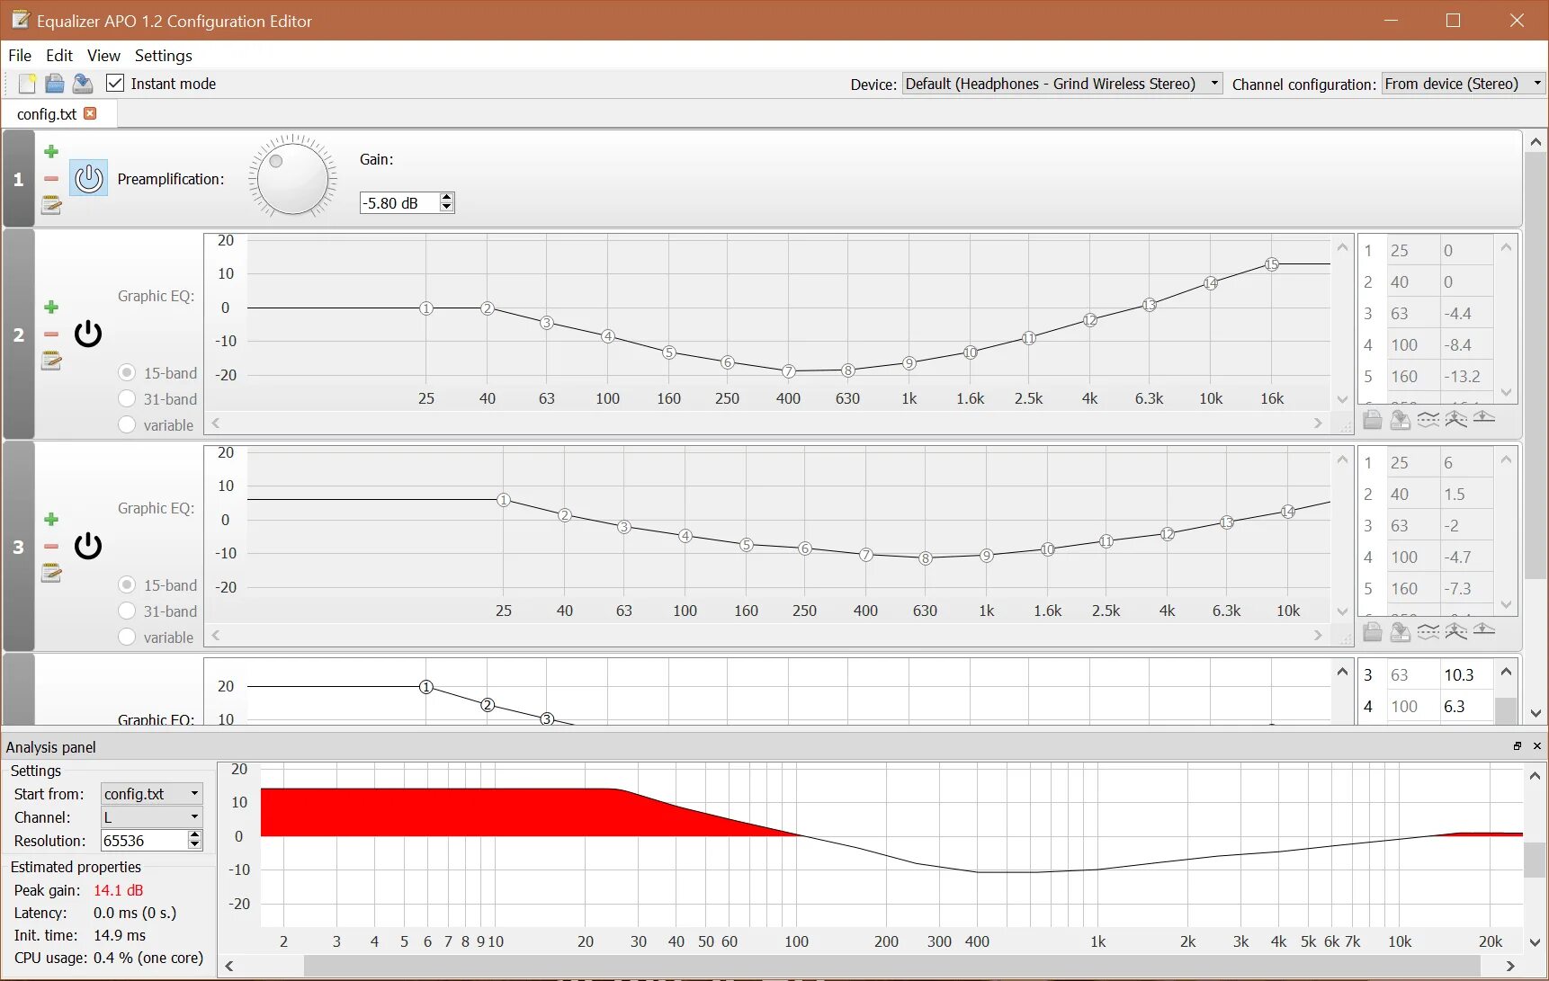1549x981 pixels.
Task: Decrease preamp Gain with the spinner down arrow
Action: tap(446, 208)
